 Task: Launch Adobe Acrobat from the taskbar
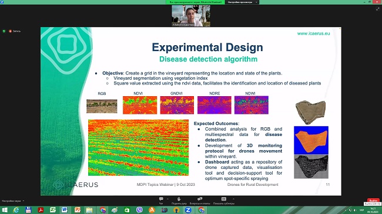click(x=41, y=210)
